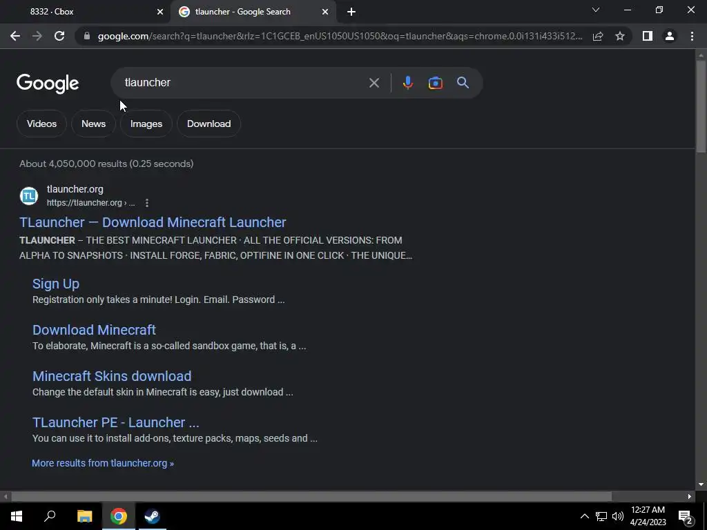Open the Download Minecraft sitelink
707x530 pixels.
(x=94, y=330)
